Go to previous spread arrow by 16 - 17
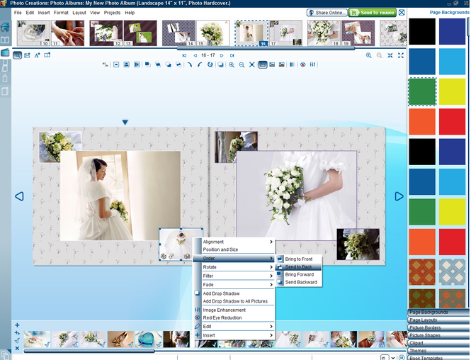Viewport: 471px width, 360px height. [x=195, y=55]
